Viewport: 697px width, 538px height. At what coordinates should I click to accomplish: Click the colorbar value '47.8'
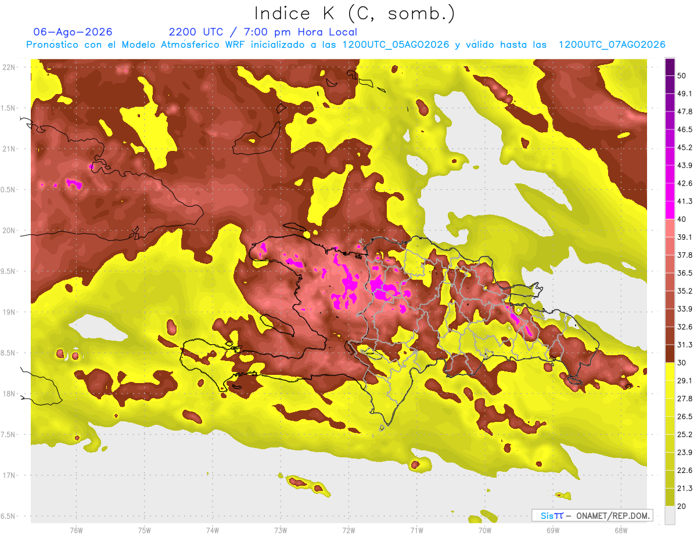click(x=685, y=112)
